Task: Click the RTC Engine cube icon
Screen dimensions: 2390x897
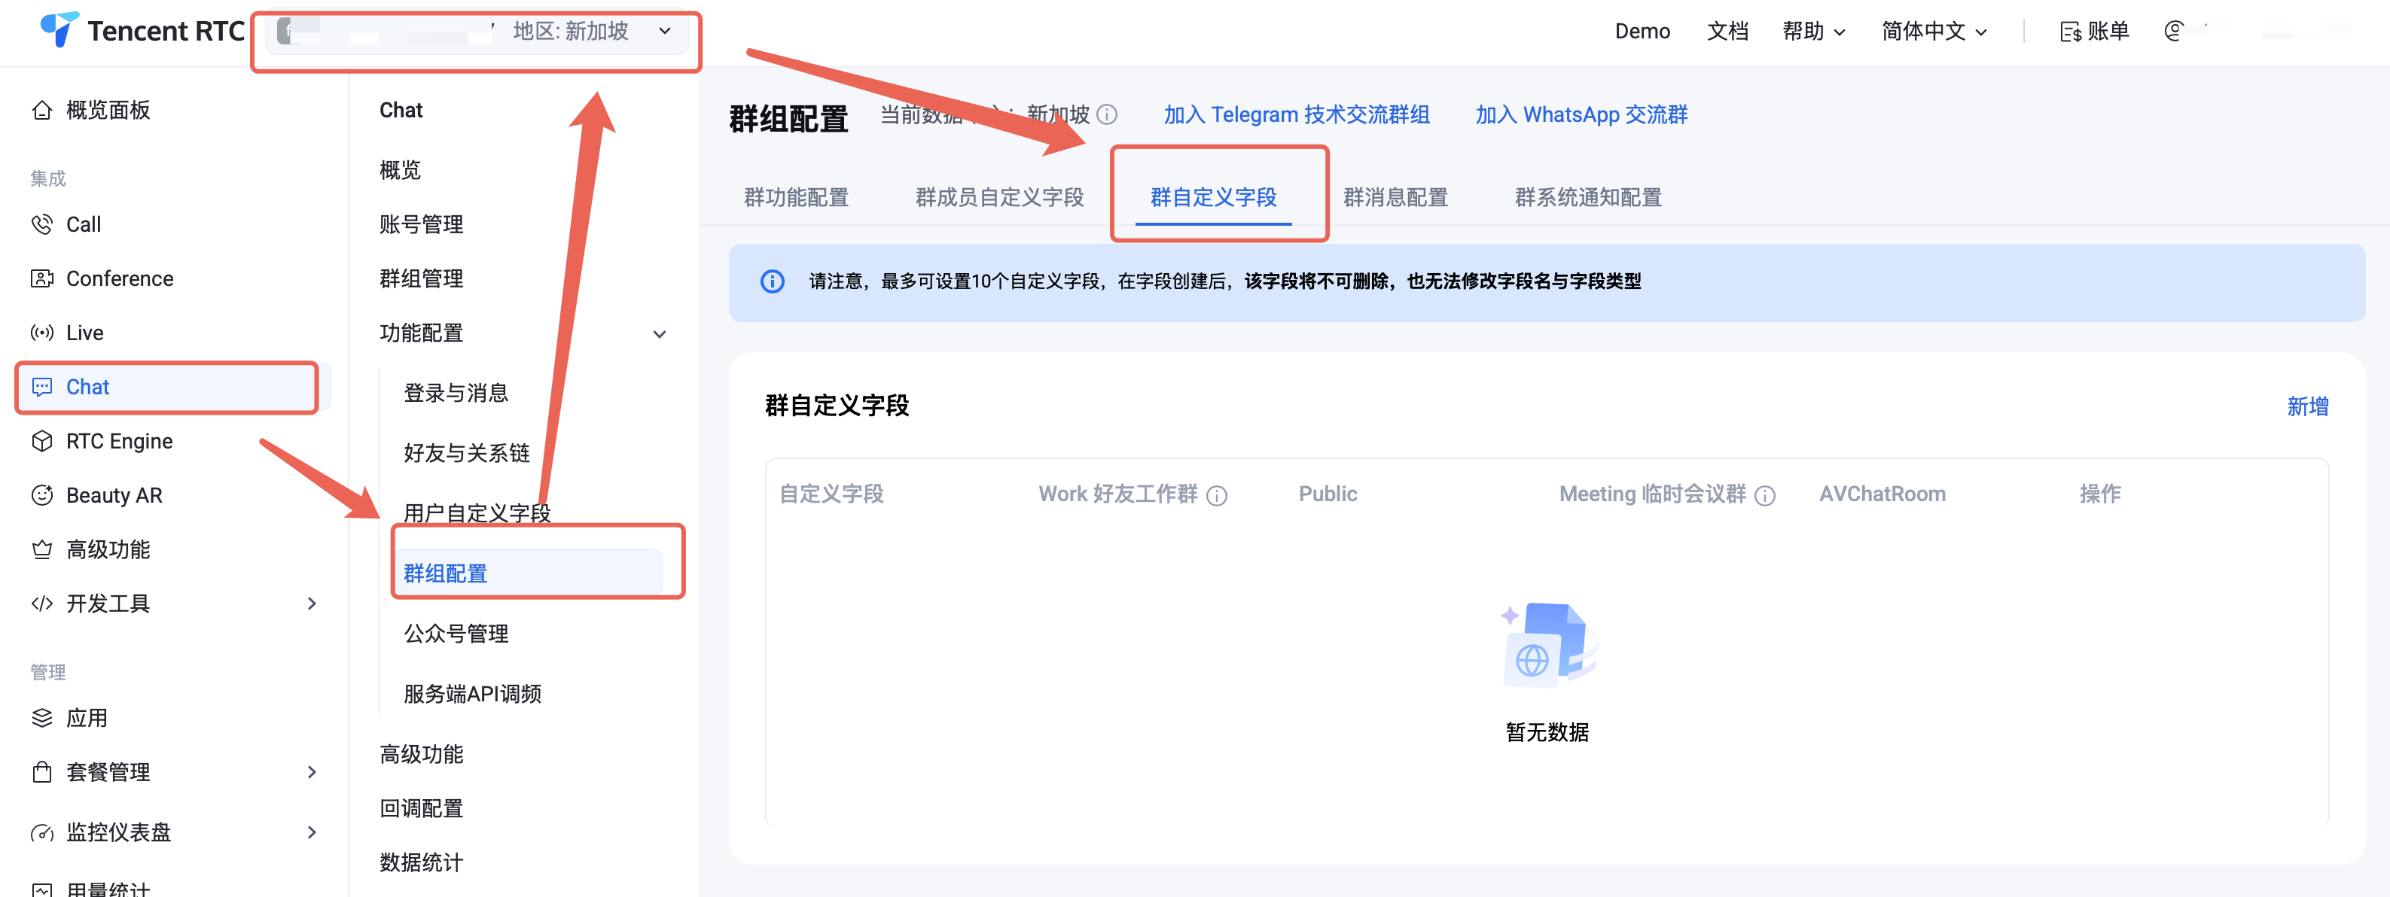Action: click(41, 442)
